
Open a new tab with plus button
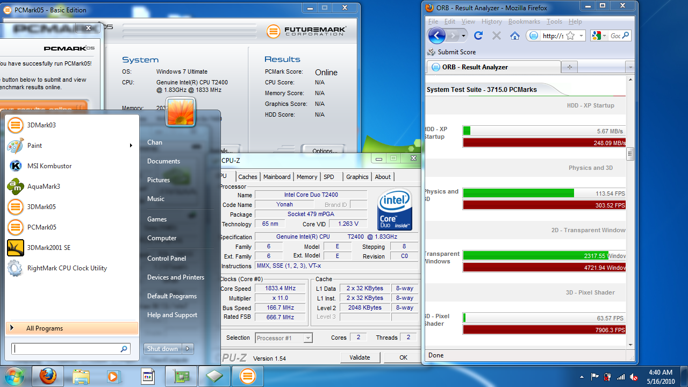569,67
